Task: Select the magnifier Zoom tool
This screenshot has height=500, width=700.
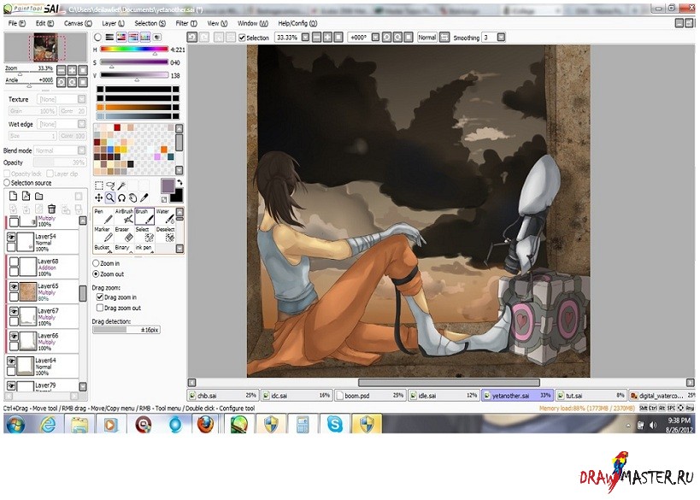Action: pyautogui.click(x=109, y=197)
